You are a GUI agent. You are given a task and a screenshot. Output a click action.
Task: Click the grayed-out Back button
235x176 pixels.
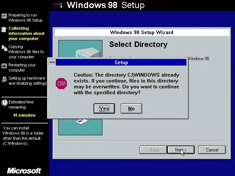pos(153,150)
